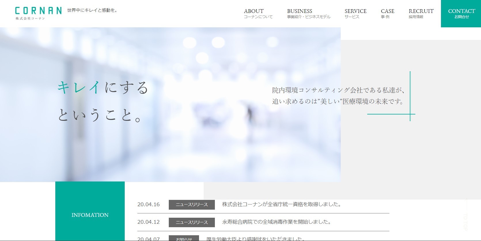481x241 pixels.
Task: Open news 株式会社コーナンが全省庁統一資格を取得しました。
Action: 282,204
